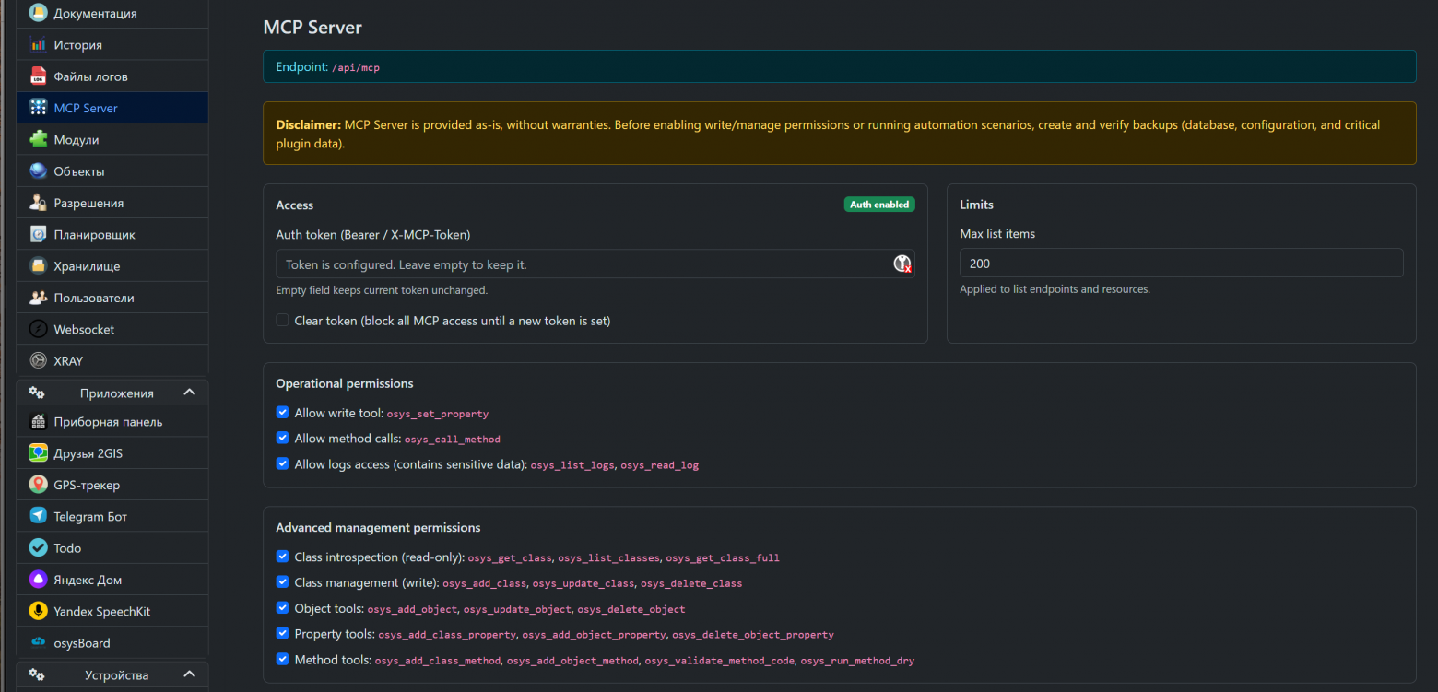Click the Auth token input field

click(581, 264)
